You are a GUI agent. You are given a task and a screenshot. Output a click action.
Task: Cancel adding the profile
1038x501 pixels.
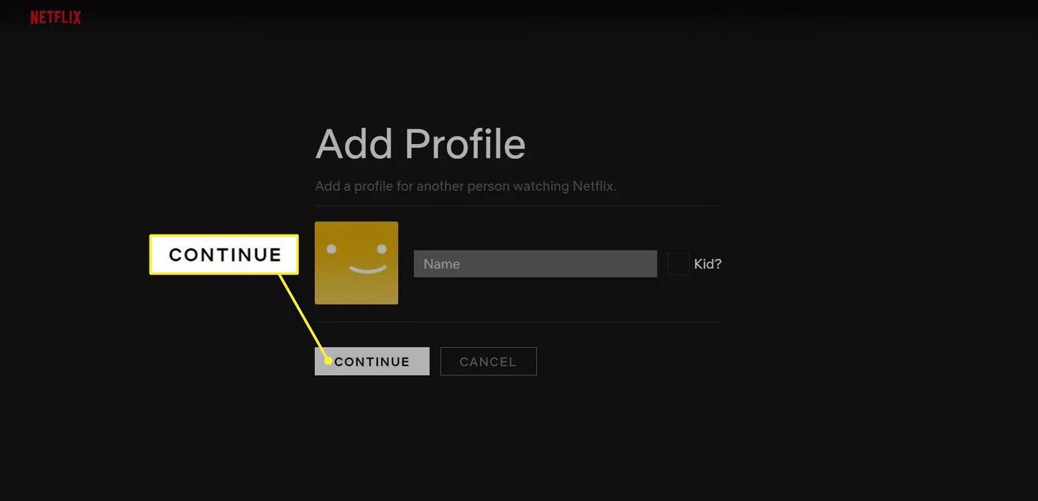(488, 361)
